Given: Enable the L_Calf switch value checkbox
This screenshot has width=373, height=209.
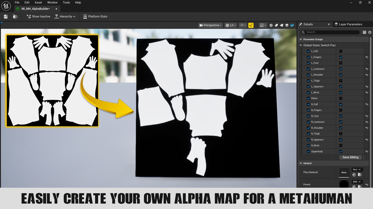Looking at the screenshot, I should click(x=341, y=51).
